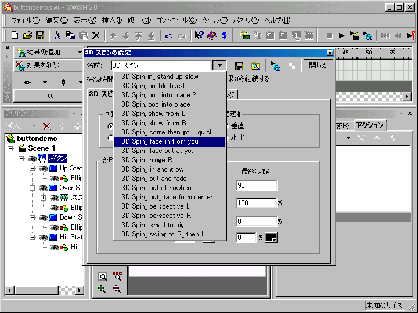Preview effect Fx icon in 3D Spin dialog
Viewport: 418px width, 313px height.
275,65
